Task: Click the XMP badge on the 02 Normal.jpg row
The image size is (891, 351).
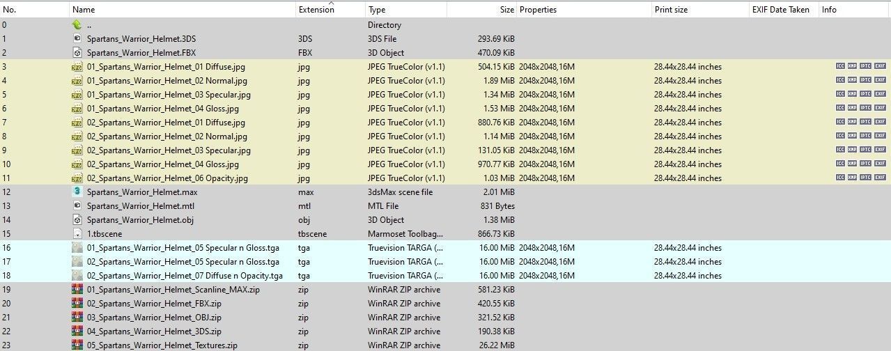Action: tap(853, 136)
